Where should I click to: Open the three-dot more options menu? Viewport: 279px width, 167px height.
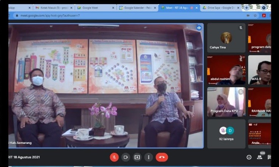(149, 157)
